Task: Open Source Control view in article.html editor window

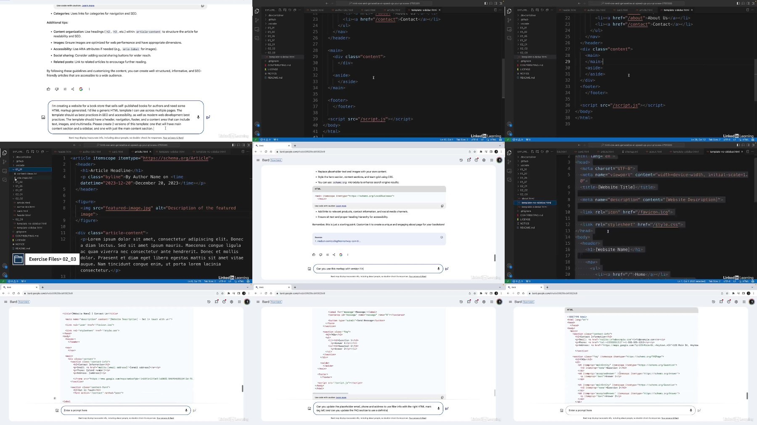Action: 5,161
